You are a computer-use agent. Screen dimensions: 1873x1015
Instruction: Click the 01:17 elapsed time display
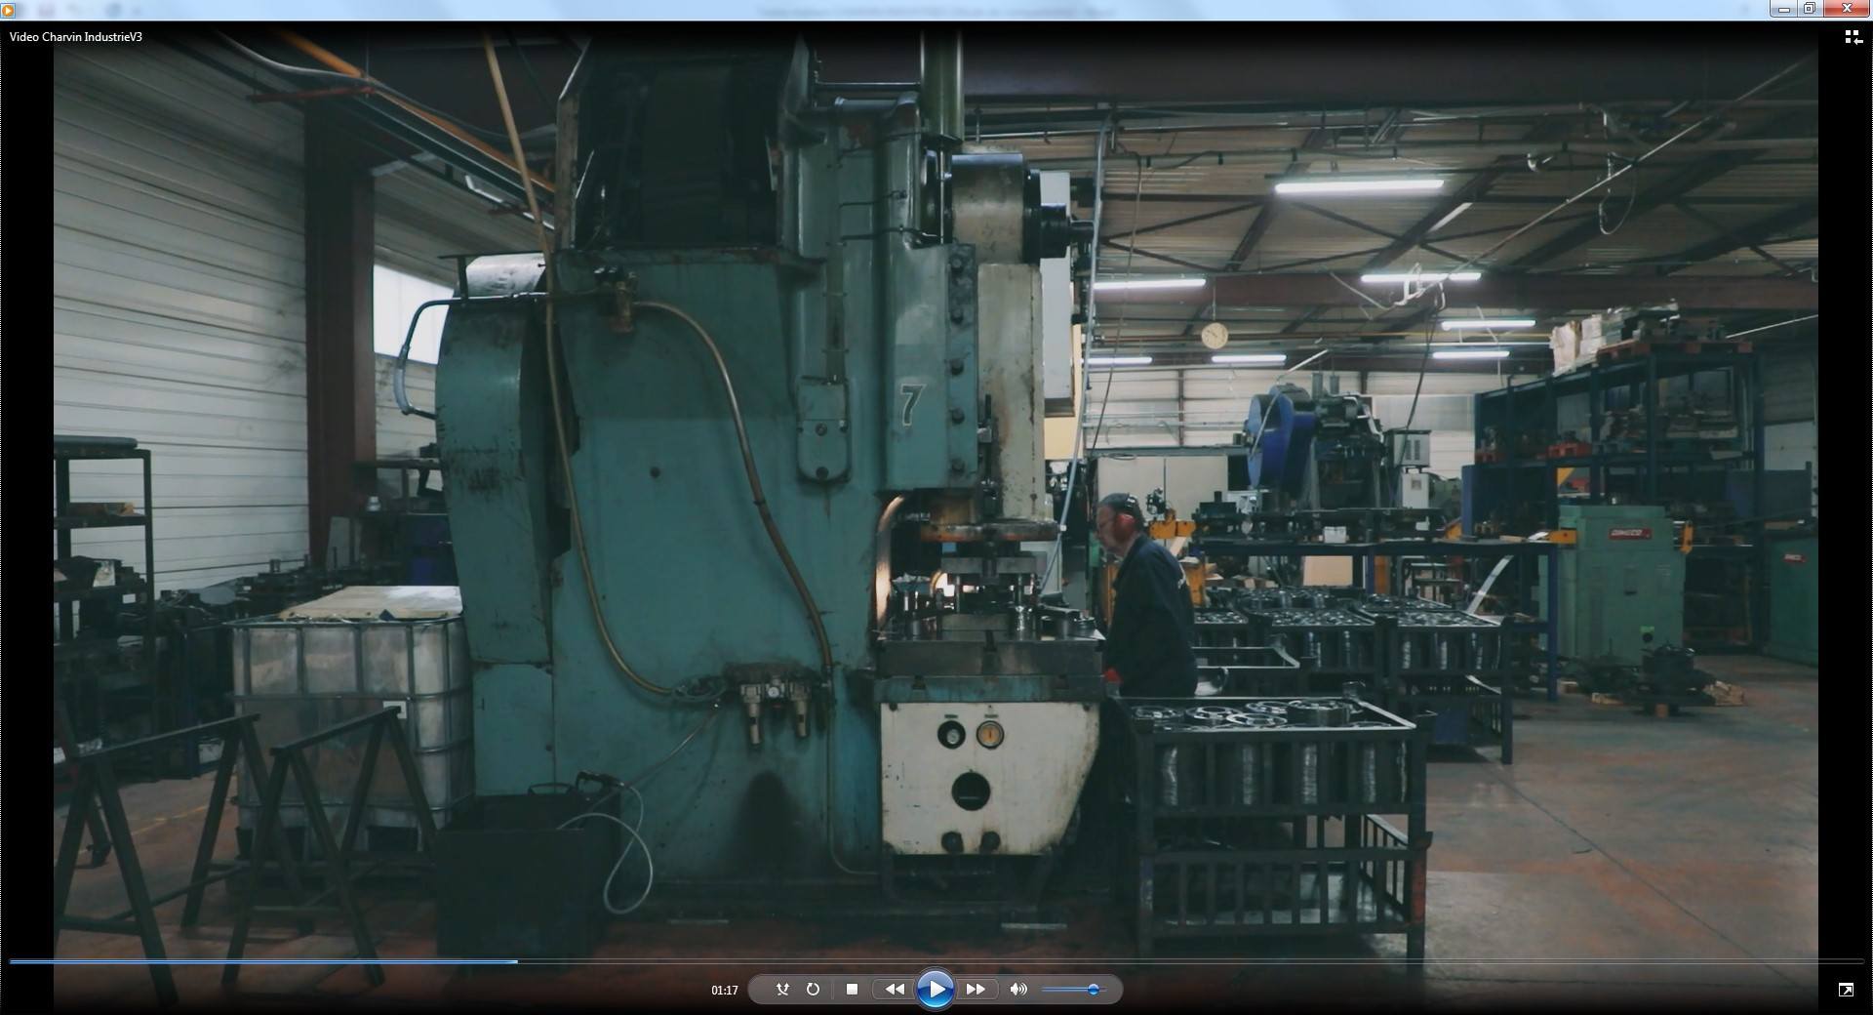point(724,990)
